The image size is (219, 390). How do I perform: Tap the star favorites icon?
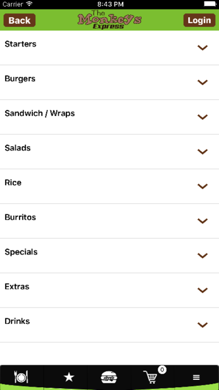click(x=69, y=377)
